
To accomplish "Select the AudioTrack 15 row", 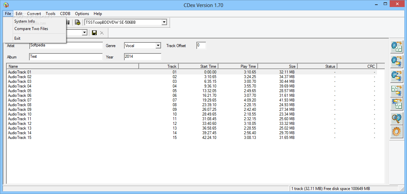I will (x=195, y=137).
